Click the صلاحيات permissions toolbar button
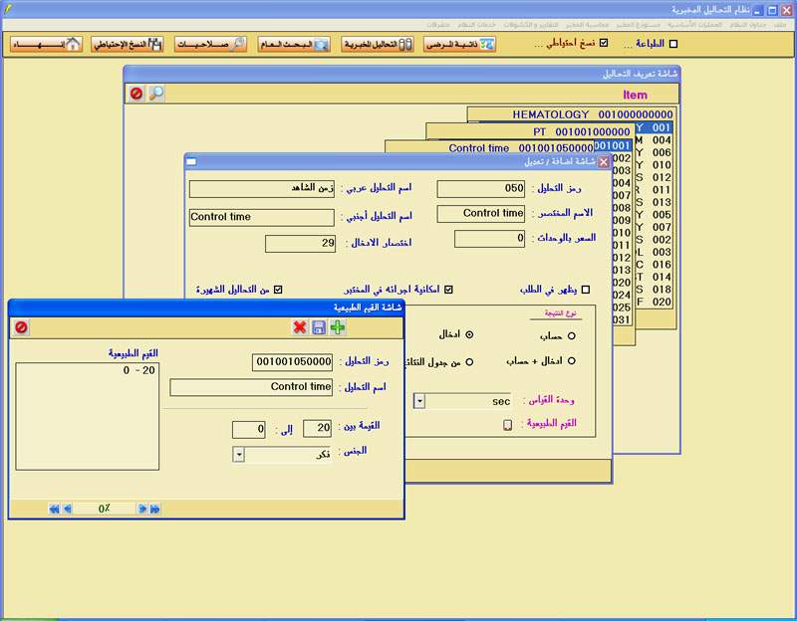This screenshot has height=621, width=797. pos(211,44)
